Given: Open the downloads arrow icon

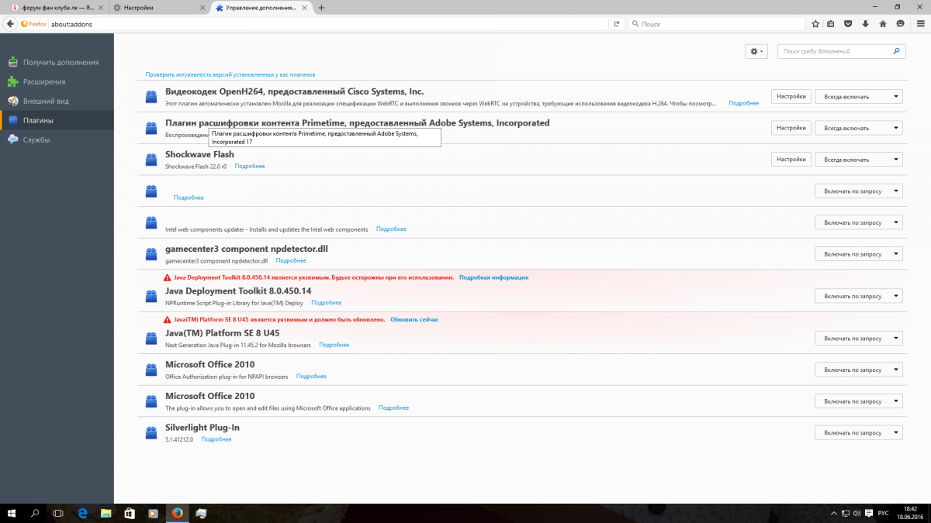Looking at the screenshot, I should click(x=865, y=24).
